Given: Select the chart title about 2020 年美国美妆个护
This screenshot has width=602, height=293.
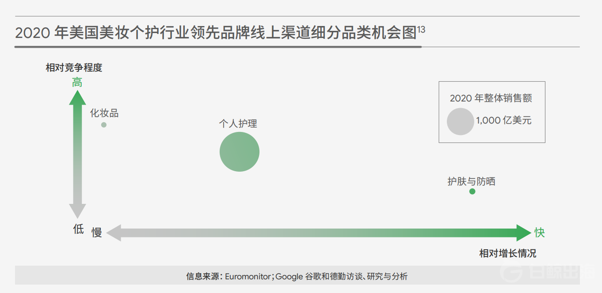Looking at the screenshot, I should coord(216,33).
